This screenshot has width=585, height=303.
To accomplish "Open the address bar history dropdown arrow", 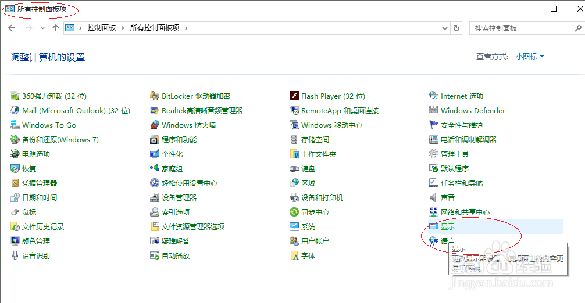I will click(445, 28).
